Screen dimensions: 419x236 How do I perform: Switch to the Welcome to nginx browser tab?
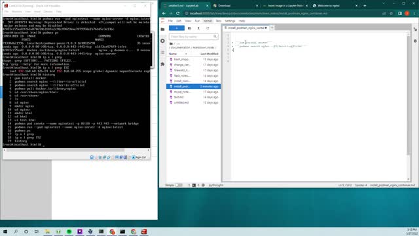point(335,6)
